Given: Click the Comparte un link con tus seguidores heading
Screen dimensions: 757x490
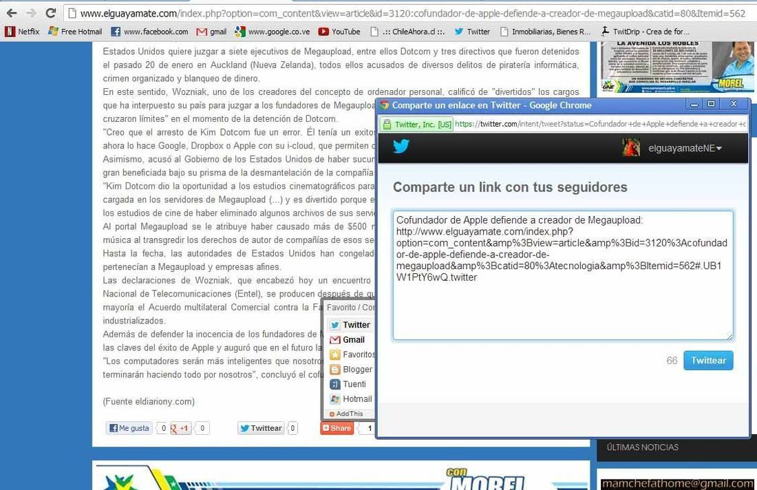Looking at the screenshot, I should click(510, 187).
